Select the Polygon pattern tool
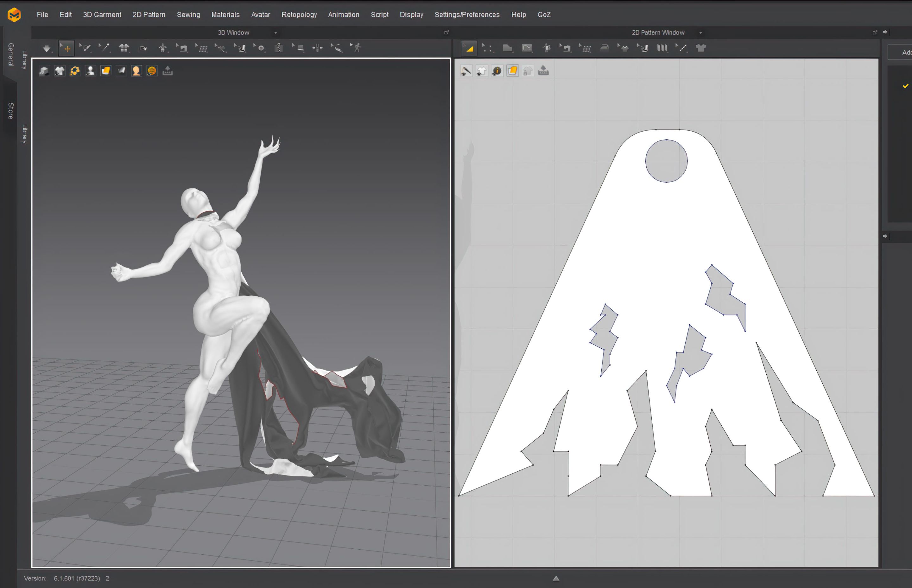Screen dimensions: 912x588 click(507, 48)
